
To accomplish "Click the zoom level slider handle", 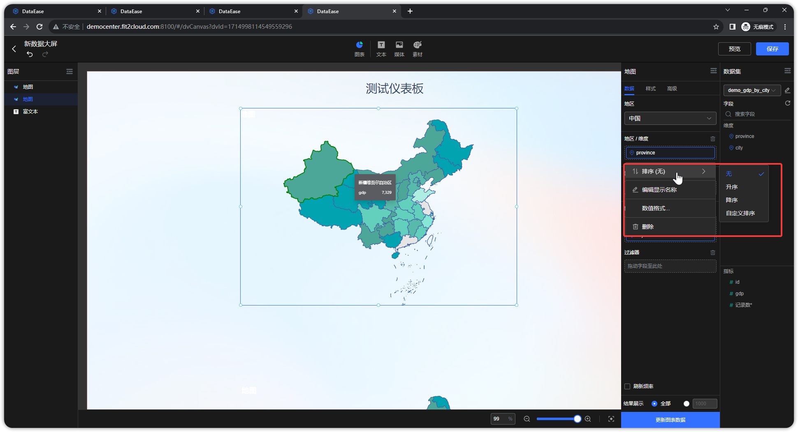I will click(577, 419).
